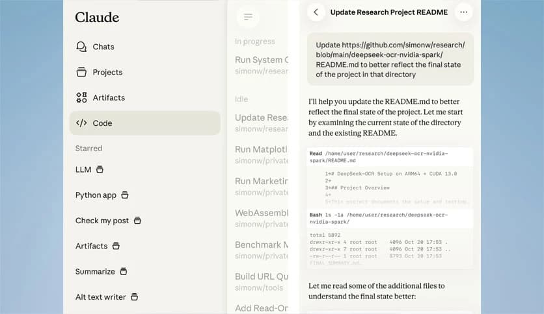Click the project icon beside LLM

(100, 169)
